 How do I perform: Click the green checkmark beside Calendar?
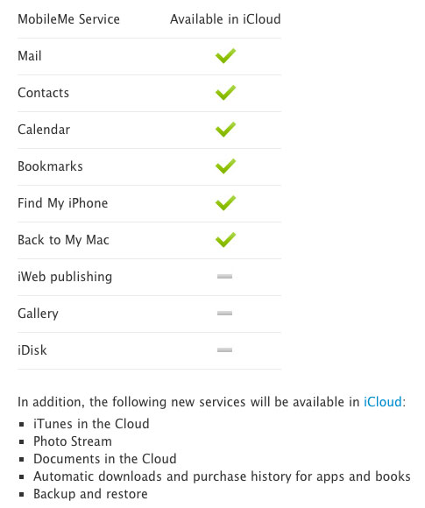click(225, 130)
